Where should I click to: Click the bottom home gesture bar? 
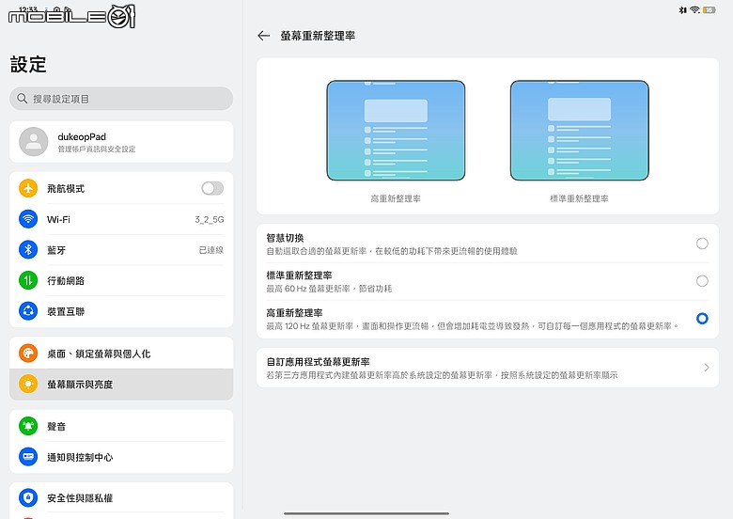point(366,513)
